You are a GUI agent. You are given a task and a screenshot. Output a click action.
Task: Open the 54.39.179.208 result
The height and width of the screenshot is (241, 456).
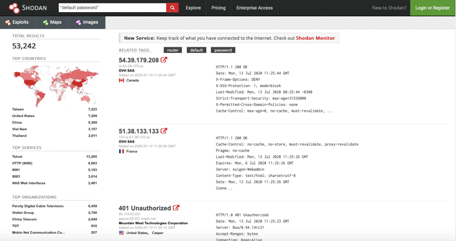click(x=139, y=60)
